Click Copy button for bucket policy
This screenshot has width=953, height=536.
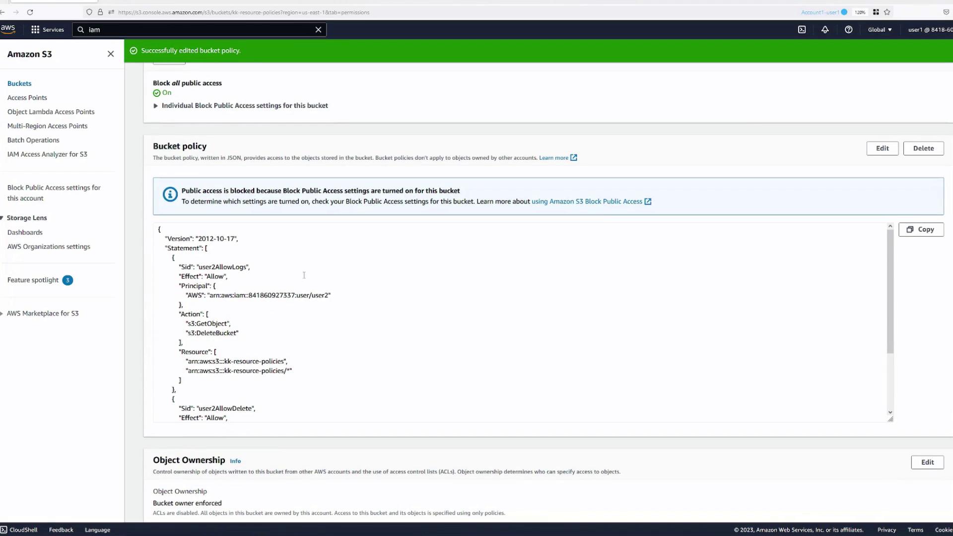click(921, 230)
